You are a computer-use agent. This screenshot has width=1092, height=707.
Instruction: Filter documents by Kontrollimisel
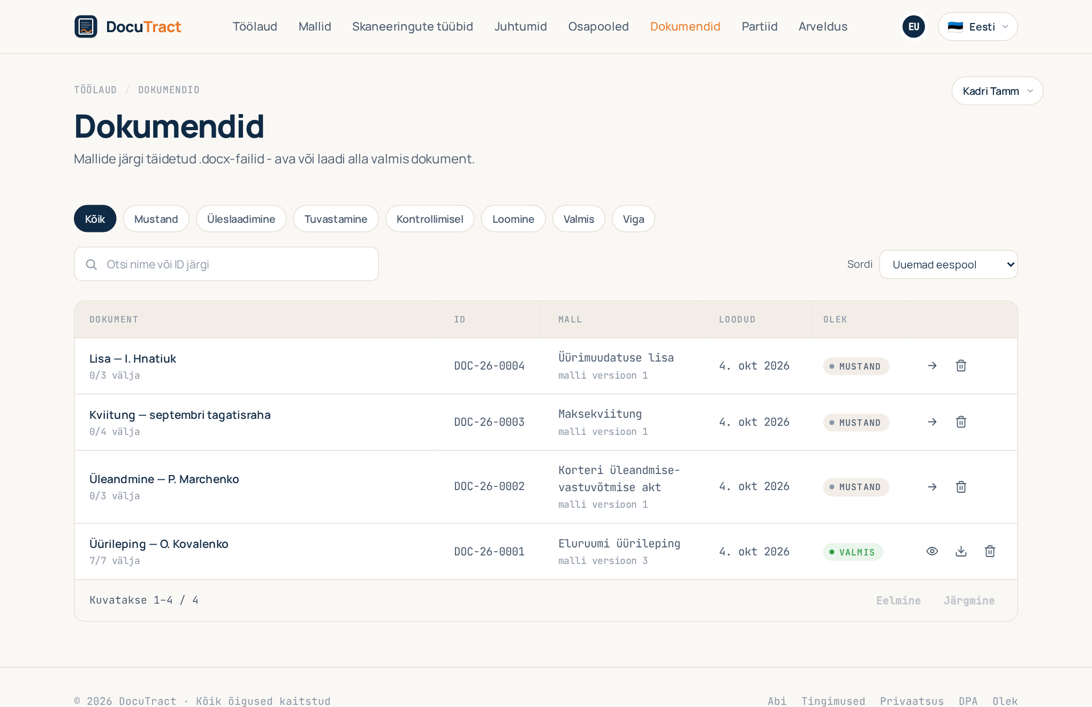pyautogui.click(x=430, y=219)
